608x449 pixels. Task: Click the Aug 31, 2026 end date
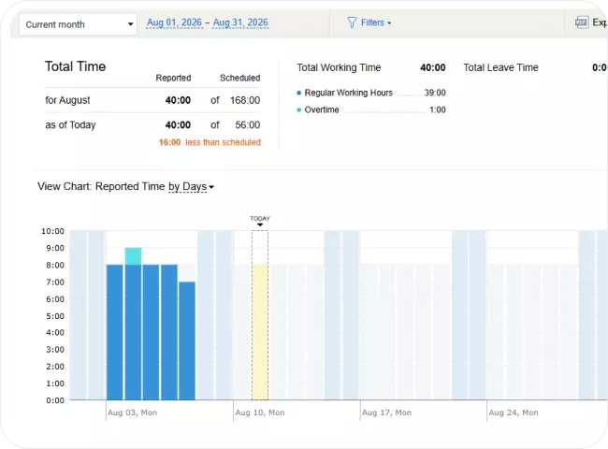[240, 22]
